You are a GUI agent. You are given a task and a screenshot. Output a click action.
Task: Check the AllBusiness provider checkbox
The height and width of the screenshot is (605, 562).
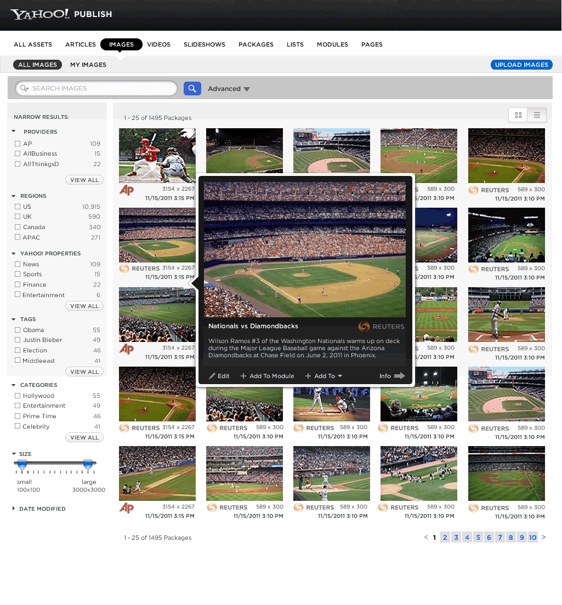(x=18, y=153)
